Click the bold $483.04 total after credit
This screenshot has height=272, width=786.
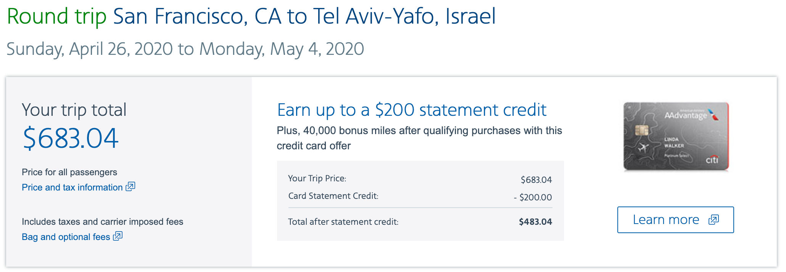coord(535,222)
